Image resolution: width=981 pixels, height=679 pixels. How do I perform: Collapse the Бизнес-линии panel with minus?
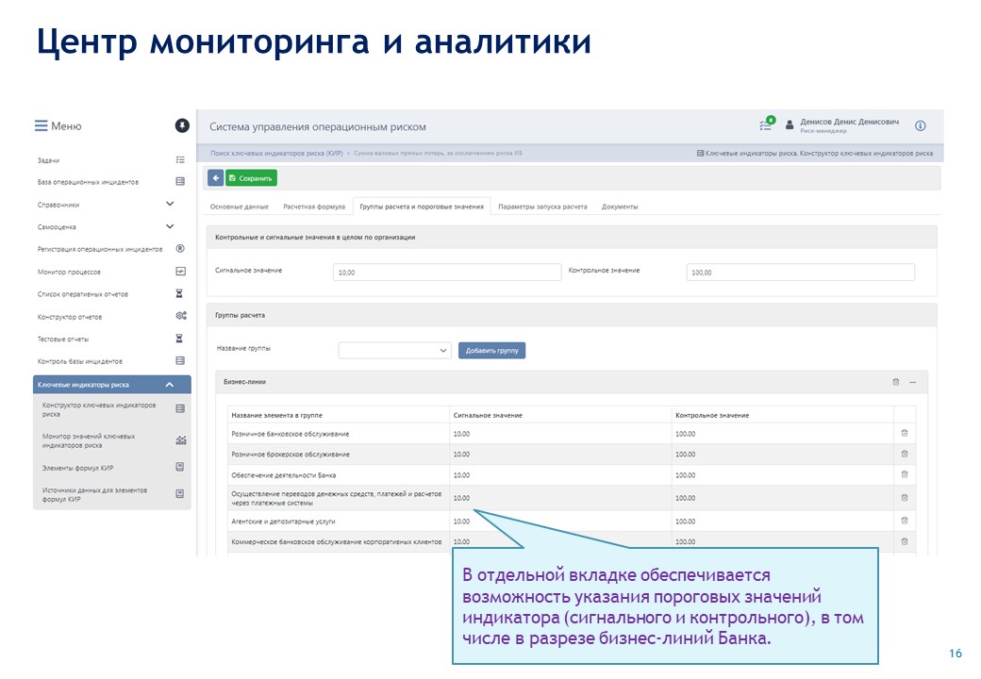pyautogui.click(x=913, y=382)
